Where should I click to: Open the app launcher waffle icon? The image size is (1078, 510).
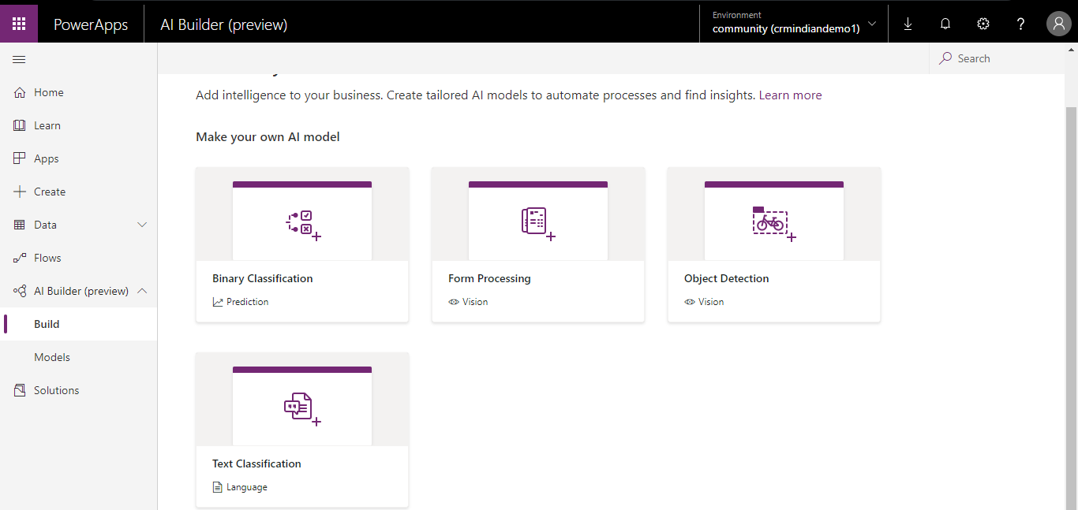[19, 24]
